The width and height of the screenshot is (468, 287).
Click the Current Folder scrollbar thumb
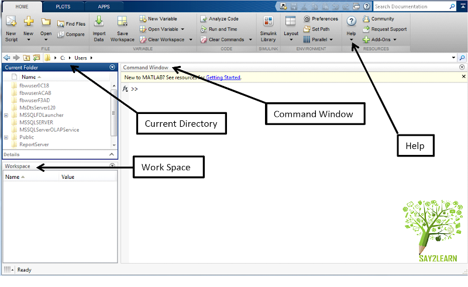(113, 113)
